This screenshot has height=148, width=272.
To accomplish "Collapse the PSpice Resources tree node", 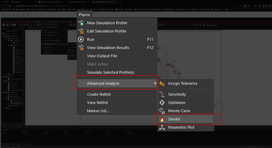I will pos(4,92).
